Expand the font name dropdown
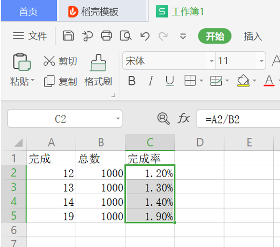Image resolution: width=280 pixels, height=247 pixels. (212, 61)
